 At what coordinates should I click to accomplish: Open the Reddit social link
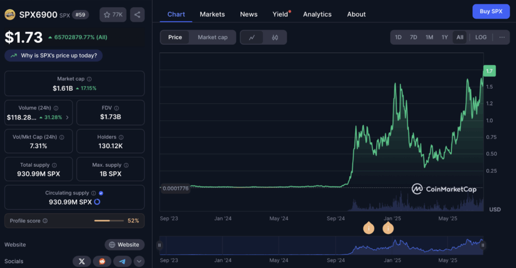coord(102,261)
